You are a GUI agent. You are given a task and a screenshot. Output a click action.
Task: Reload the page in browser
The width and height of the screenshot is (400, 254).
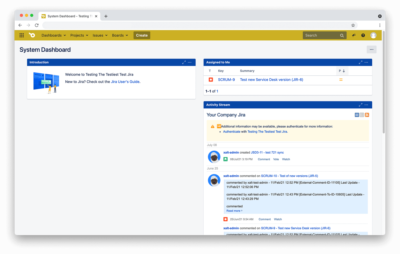(37, 25)
